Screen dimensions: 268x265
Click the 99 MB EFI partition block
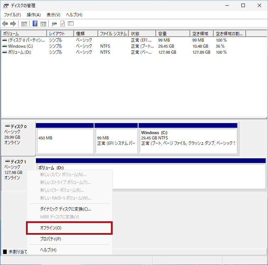pos(116,141)
